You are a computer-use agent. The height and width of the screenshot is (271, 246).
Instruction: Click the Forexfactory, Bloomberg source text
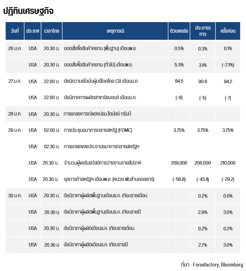212,264
